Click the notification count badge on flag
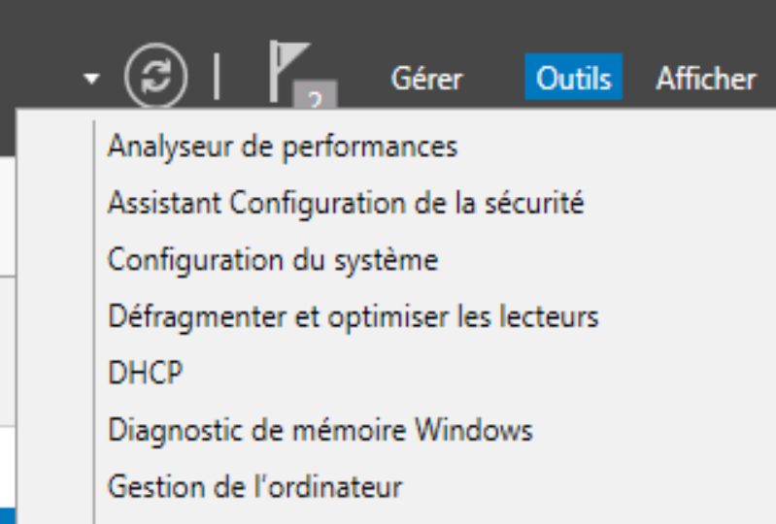776x524 pixels. point(316,95)
